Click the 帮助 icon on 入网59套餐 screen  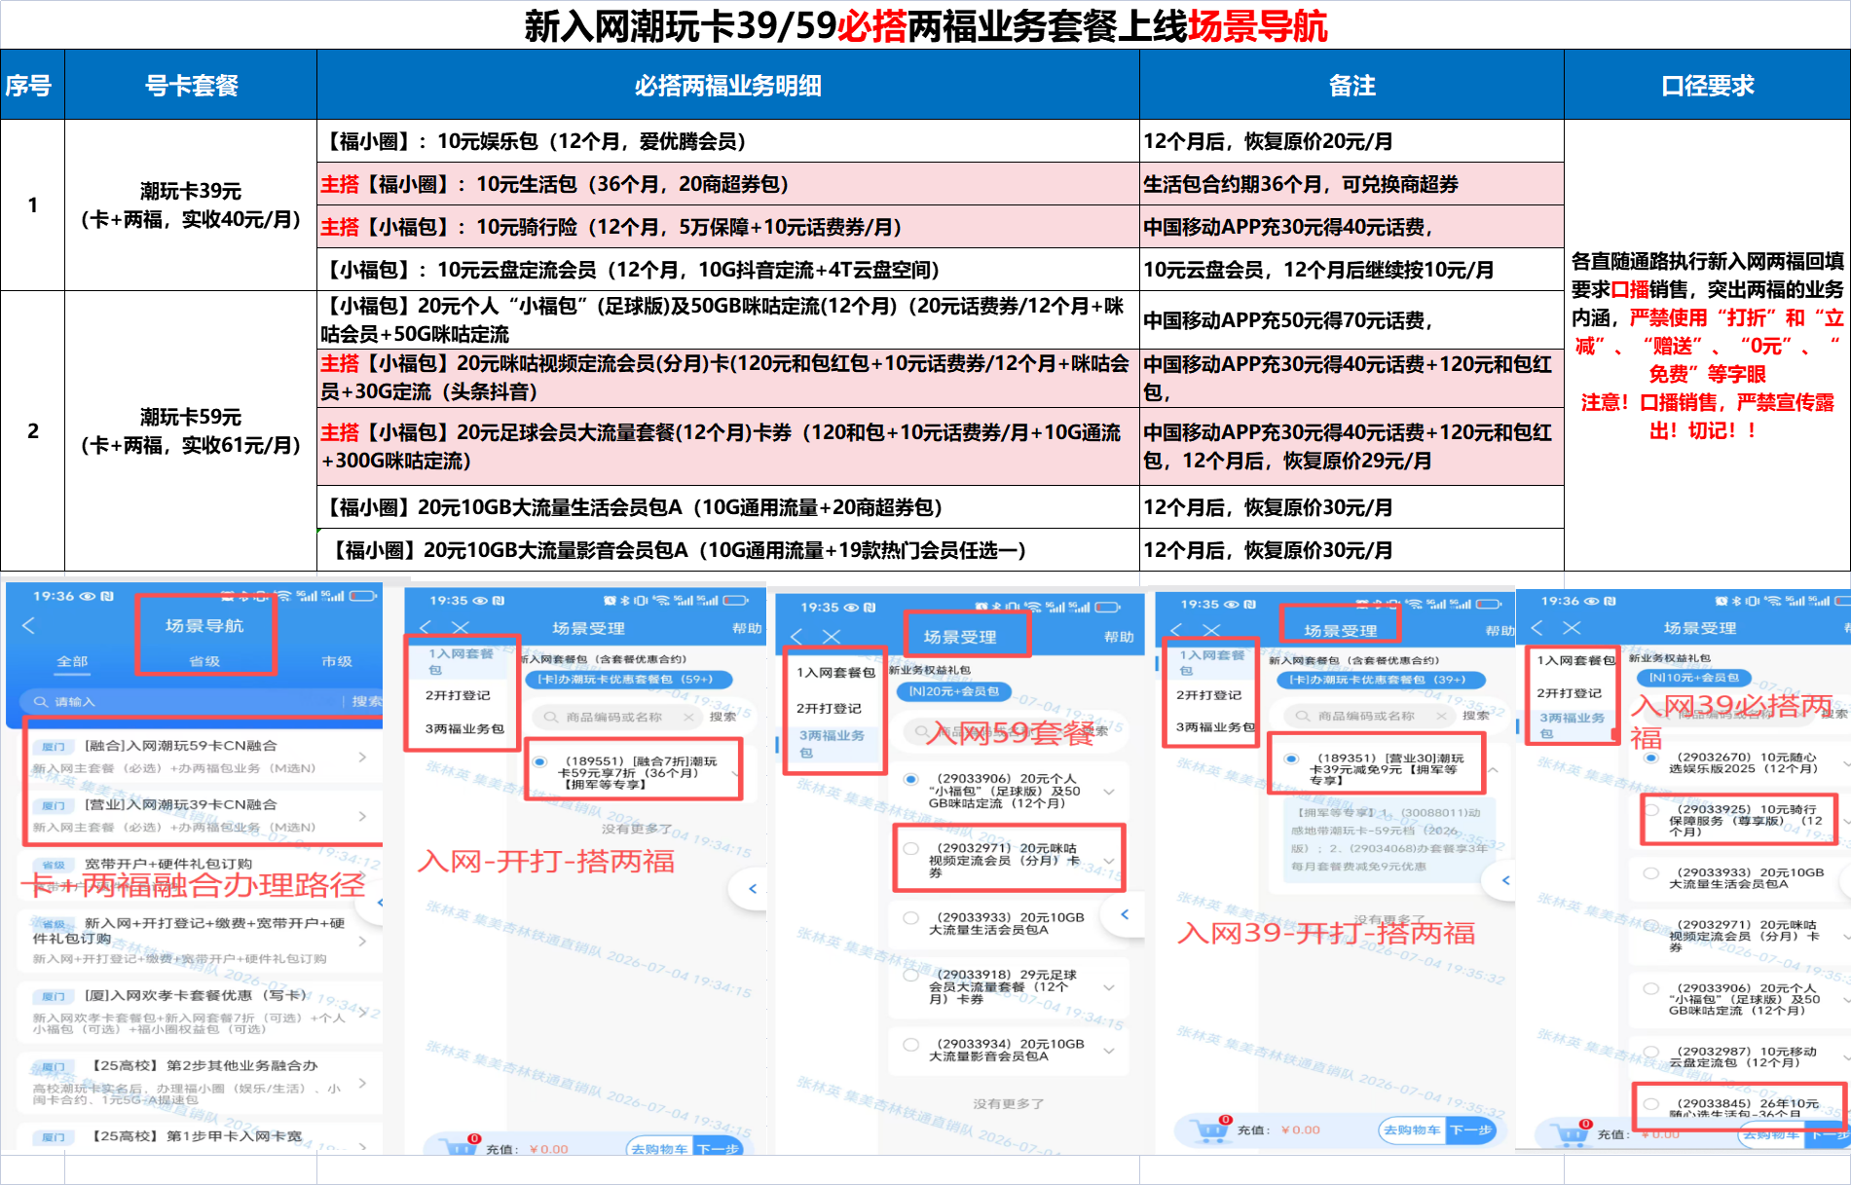coord(1119,637)
